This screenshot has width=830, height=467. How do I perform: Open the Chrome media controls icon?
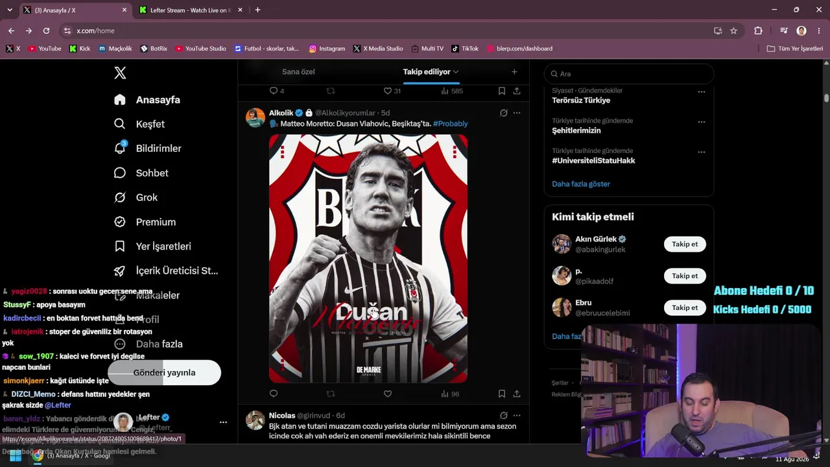[784, 30]
